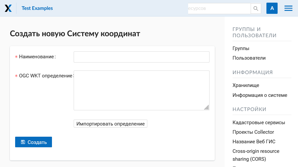Open Название Веб ГИС settings link
This screenshot has width=298, height=167.
click(x=254, y=142)
